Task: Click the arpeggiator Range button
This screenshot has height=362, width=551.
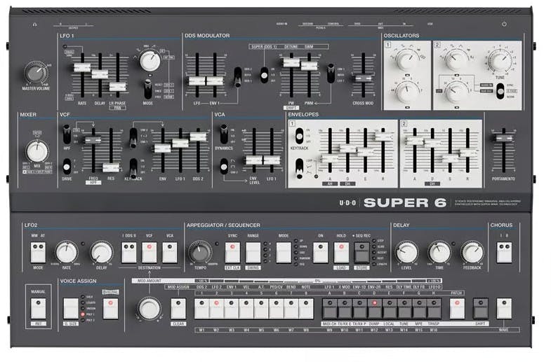Action: coord(253,252)
